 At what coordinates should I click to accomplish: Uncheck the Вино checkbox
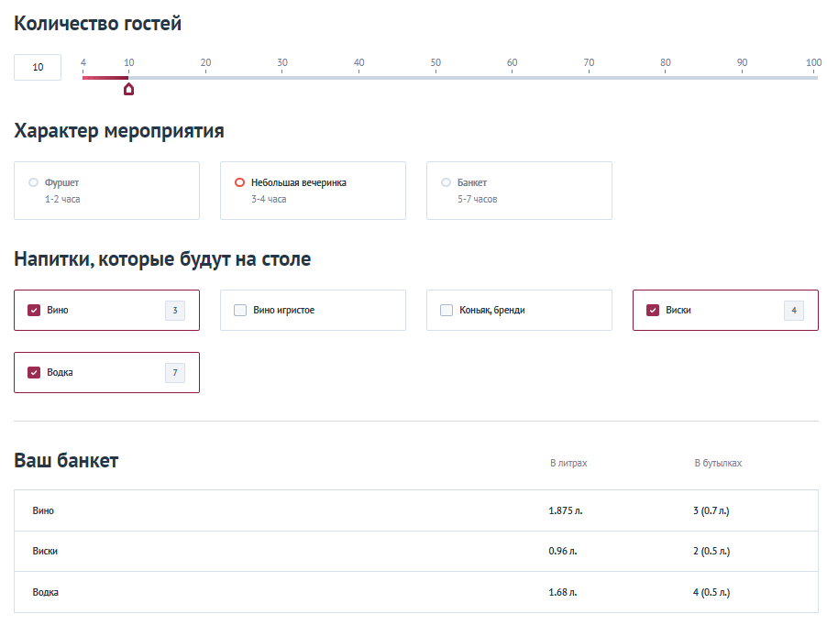pos(34,311)
